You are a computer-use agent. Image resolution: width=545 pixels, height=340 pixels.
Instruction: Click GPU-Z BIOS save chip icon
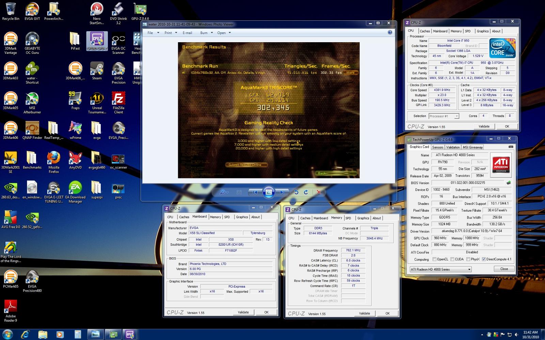[509, 183]
